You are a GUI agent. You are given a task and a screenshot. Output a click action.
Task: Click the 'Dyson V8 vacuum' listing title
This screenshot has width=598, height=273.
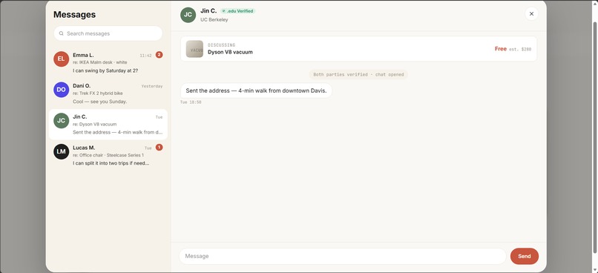[x=230, y=52]
